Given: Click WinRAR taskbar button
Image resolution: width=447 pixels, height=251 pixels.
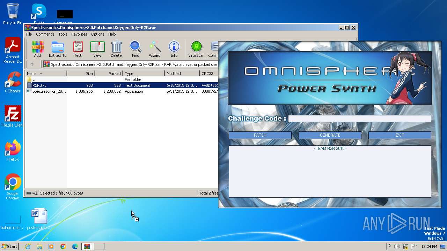Looking at the screenshot, I should pyautogui.click(x=87, y=246).
